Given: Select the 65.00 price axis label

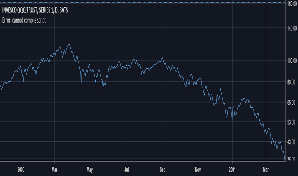Looking at the screenshot, I should click(291, 103).
